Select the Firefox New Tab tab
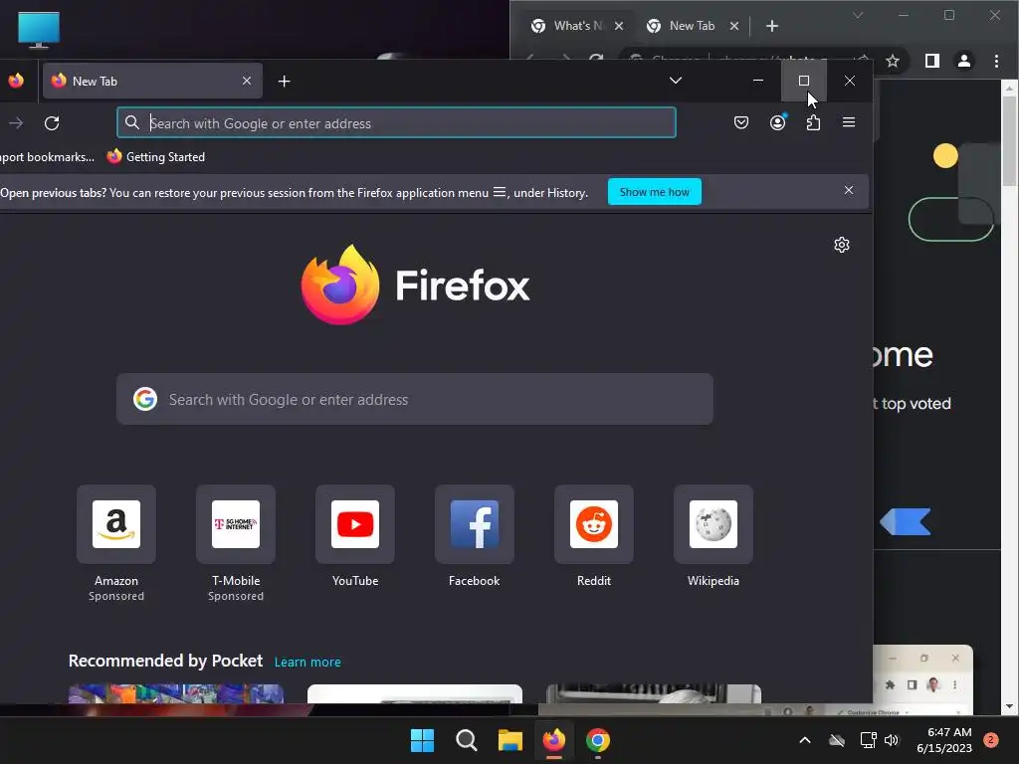Viewport: 1019px width, 764px height. 152,82
